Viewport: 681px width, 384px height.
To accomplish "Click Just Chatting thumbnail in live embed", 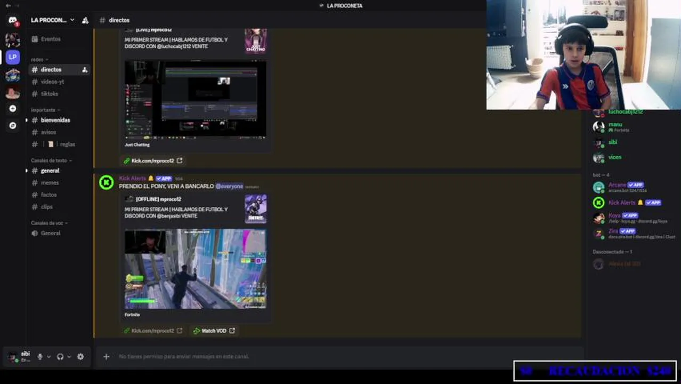I will (x=256, y=41).
